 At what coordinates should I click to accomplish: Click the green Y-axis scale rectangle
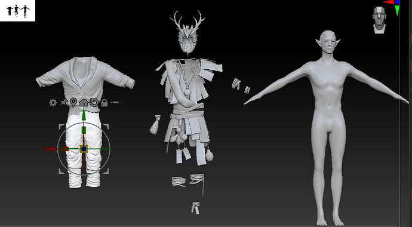point(84,130)
